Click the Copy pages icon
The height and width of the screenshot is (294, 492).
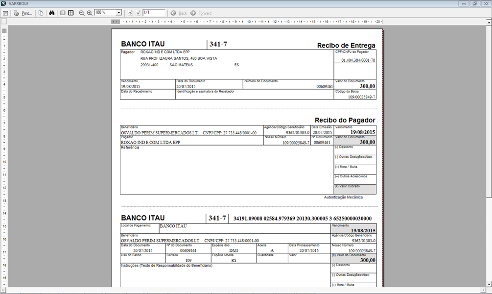[41, 13]
